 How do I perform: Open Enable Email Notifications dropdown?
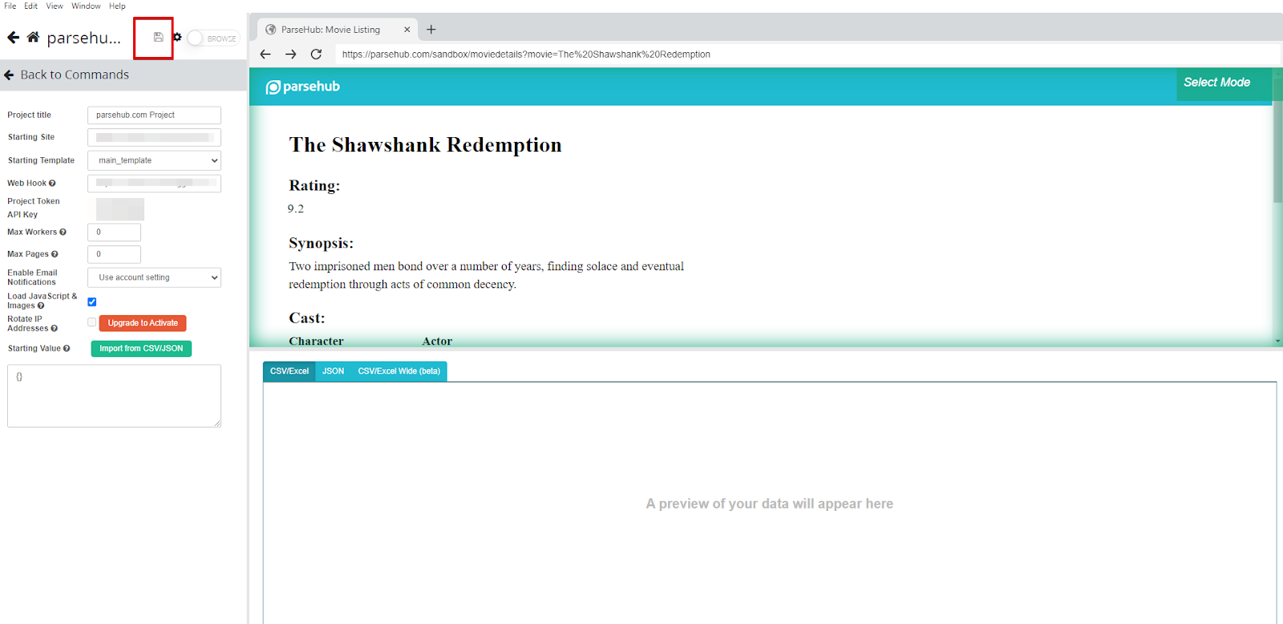click(154, 278)
